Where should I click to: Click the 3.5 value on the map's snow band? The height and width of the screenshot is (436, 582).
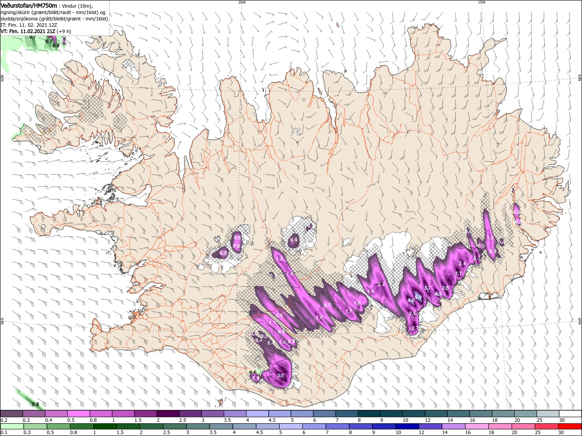point(446,288)
